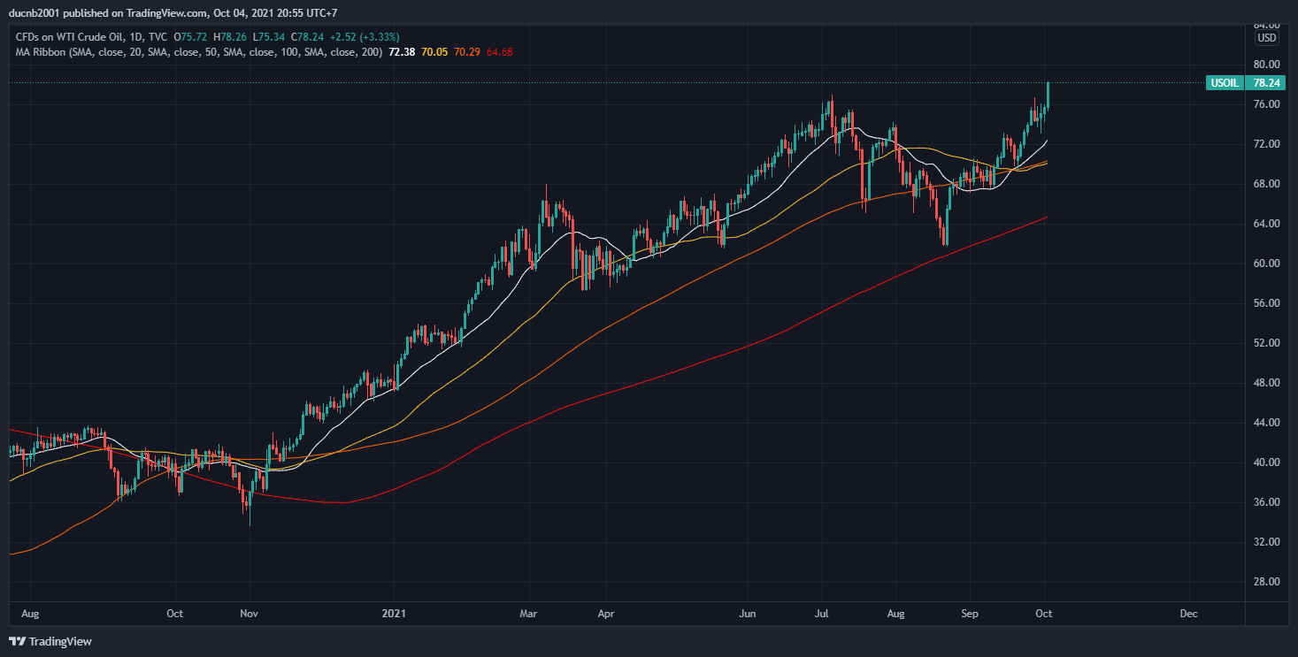
Task: Click the open value O75.72
Action: (191, 37)
